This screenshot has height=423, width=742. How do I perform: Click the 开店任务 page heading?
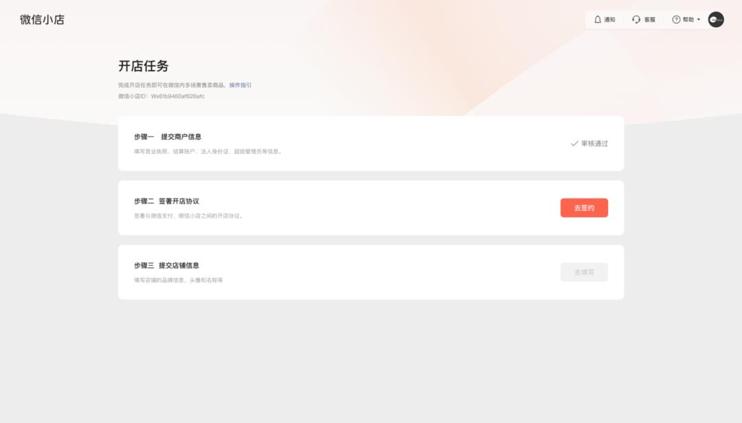[x=144, y=66]
